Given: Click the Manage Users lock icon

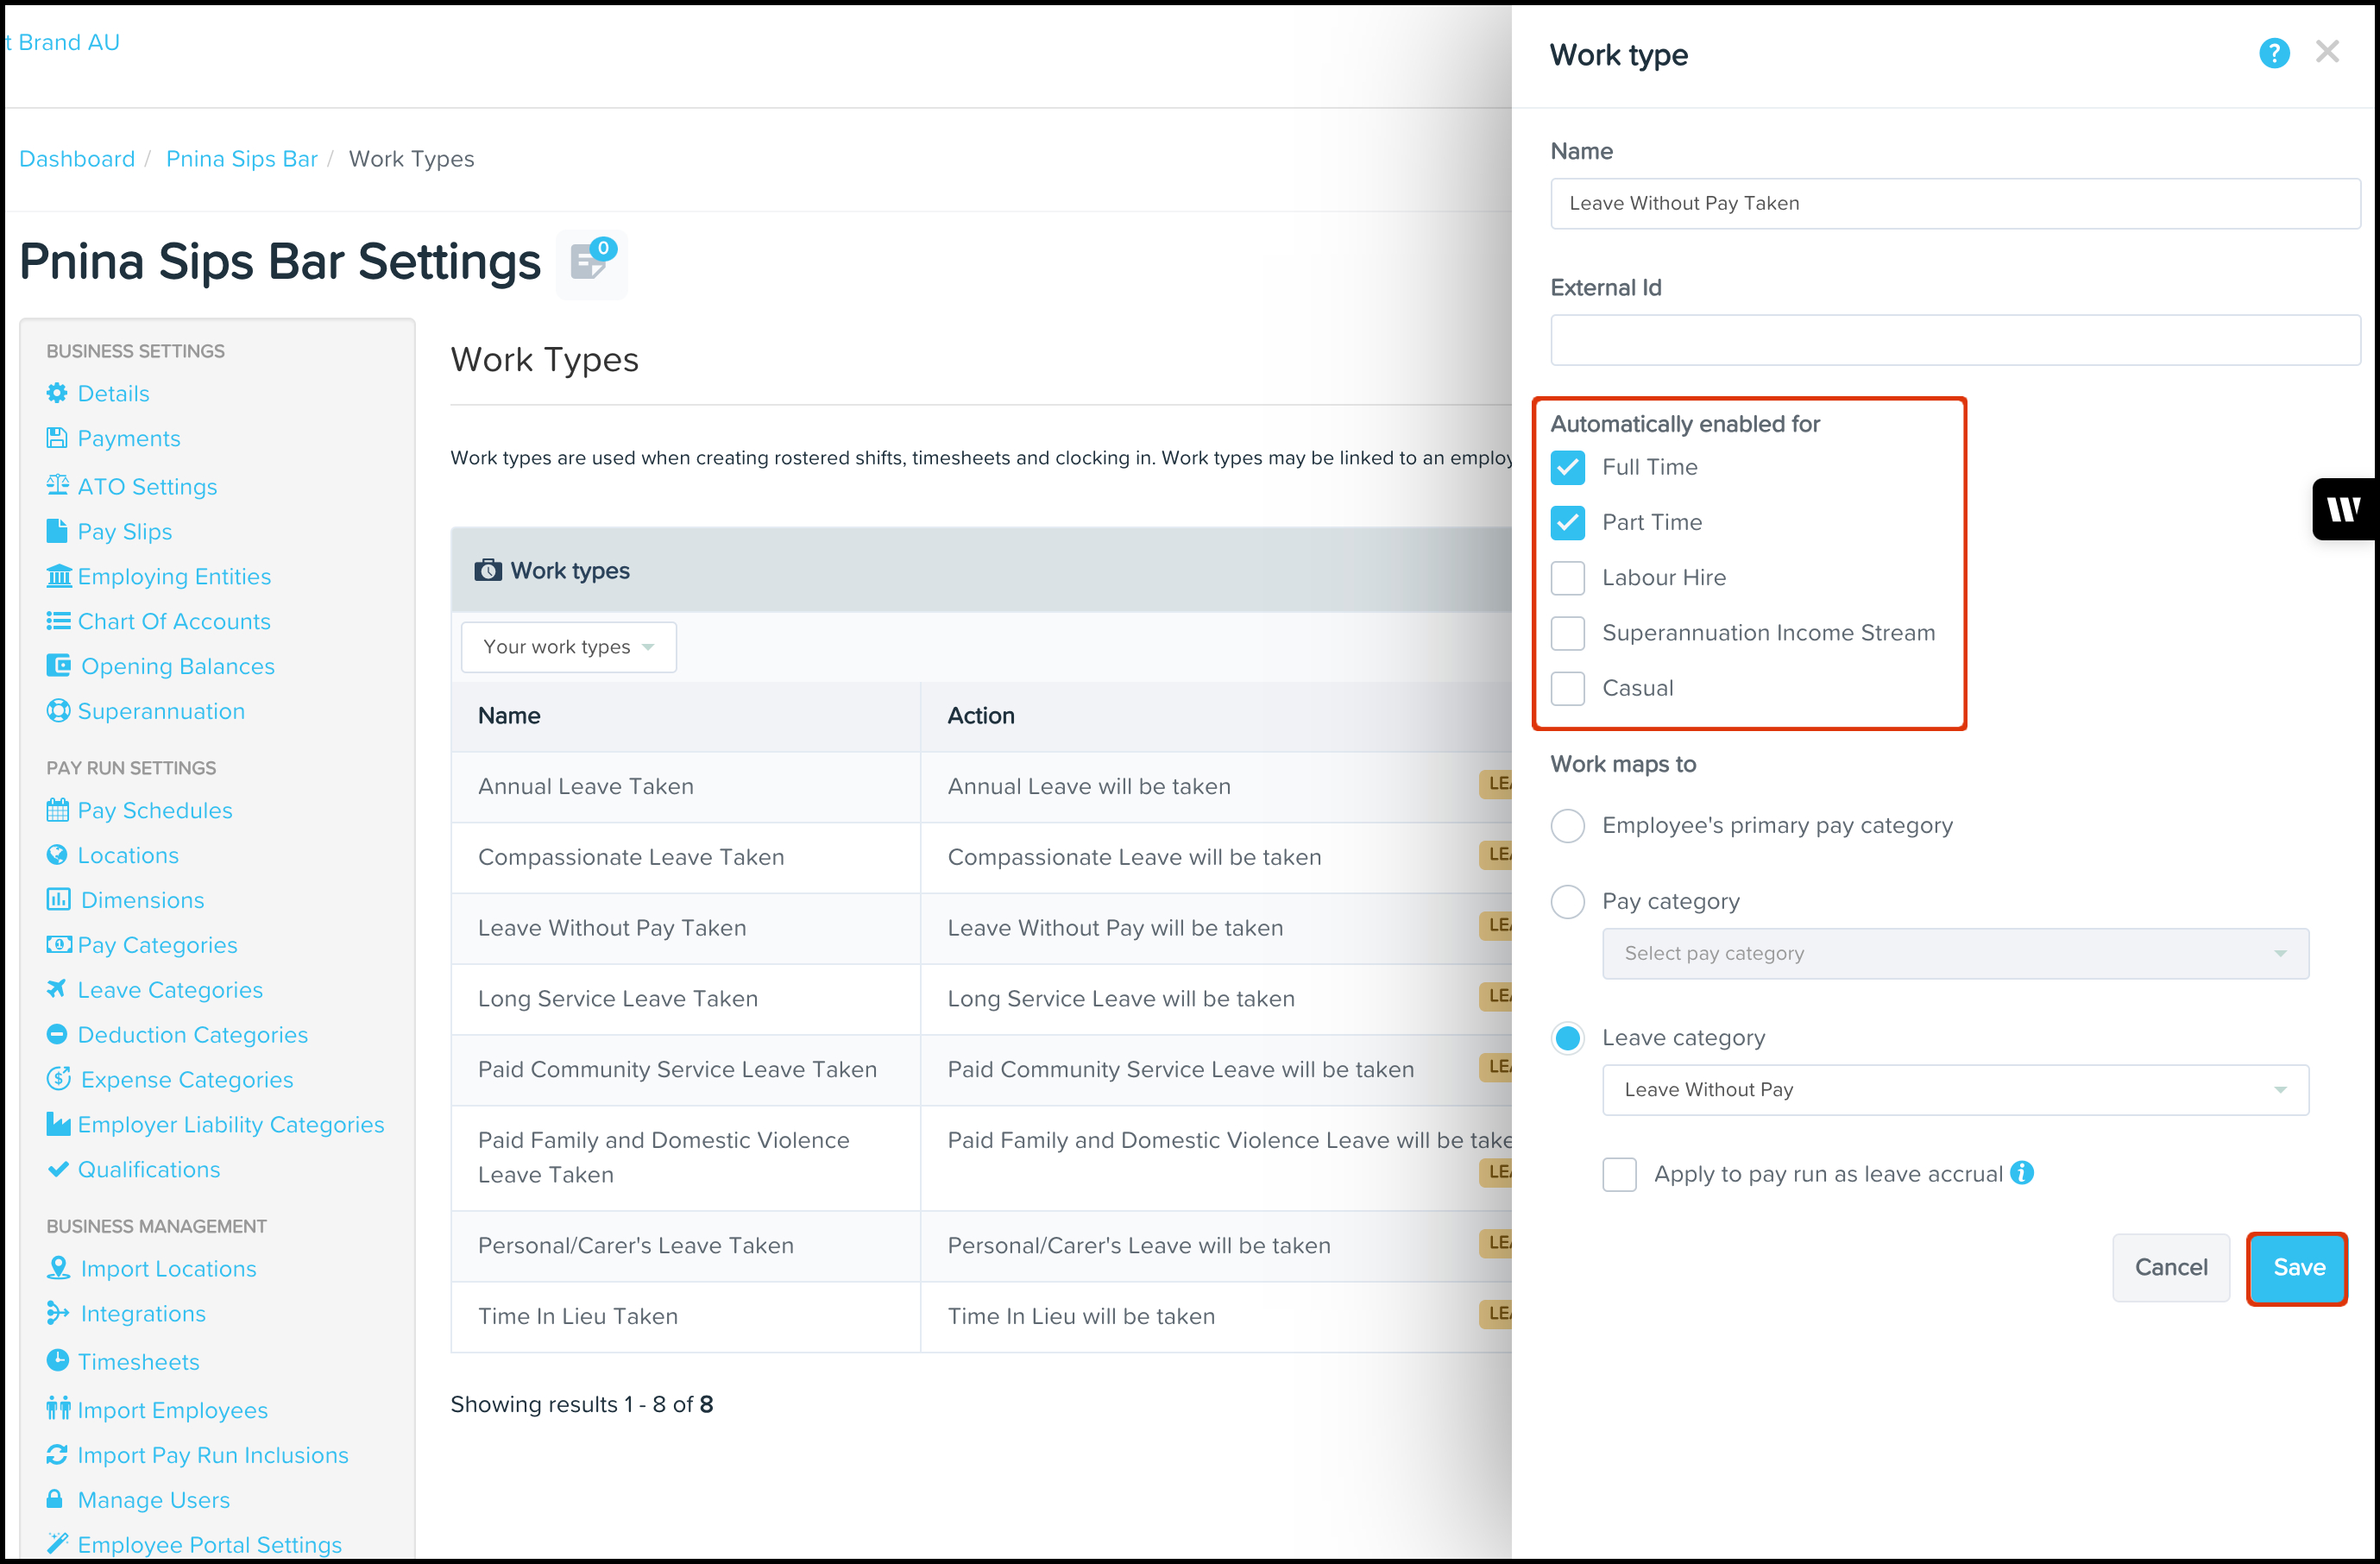Looking at the screenshot, I should (x=56, y=1499).
